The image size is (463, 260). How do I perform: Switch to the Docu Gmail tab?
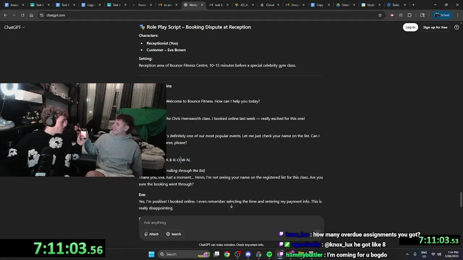click(295, 5)
